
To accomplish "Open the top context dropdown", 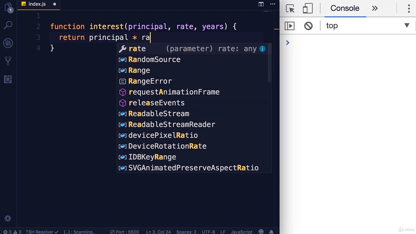I will 368,26.
